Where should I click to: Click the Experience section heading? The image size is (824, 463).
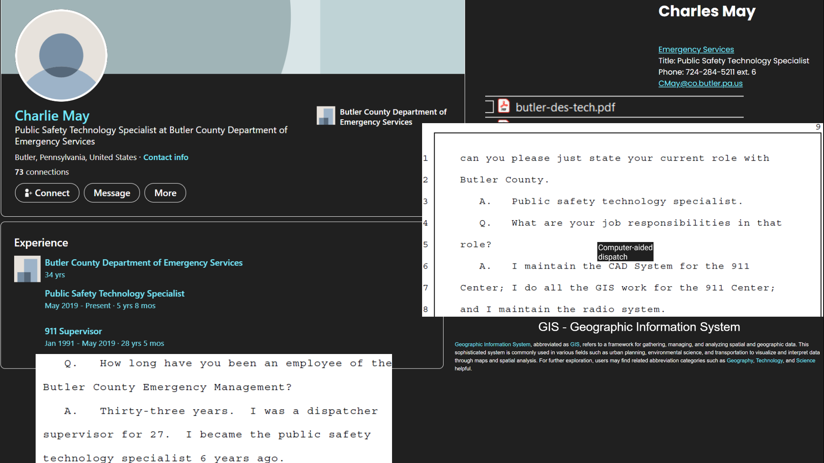click(x=41, y=242)
